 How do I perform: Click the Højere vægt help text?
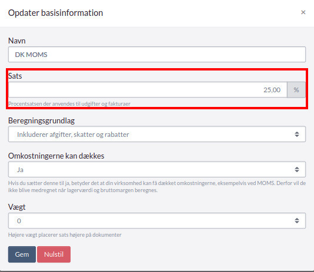tap(65, 235)
